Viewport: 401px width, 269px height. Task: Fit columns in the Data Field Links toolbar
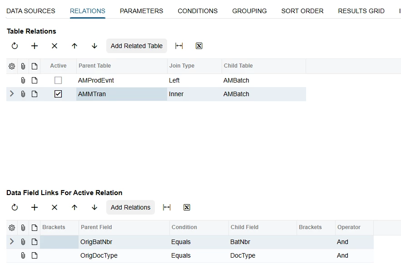[x=167, y=207]
